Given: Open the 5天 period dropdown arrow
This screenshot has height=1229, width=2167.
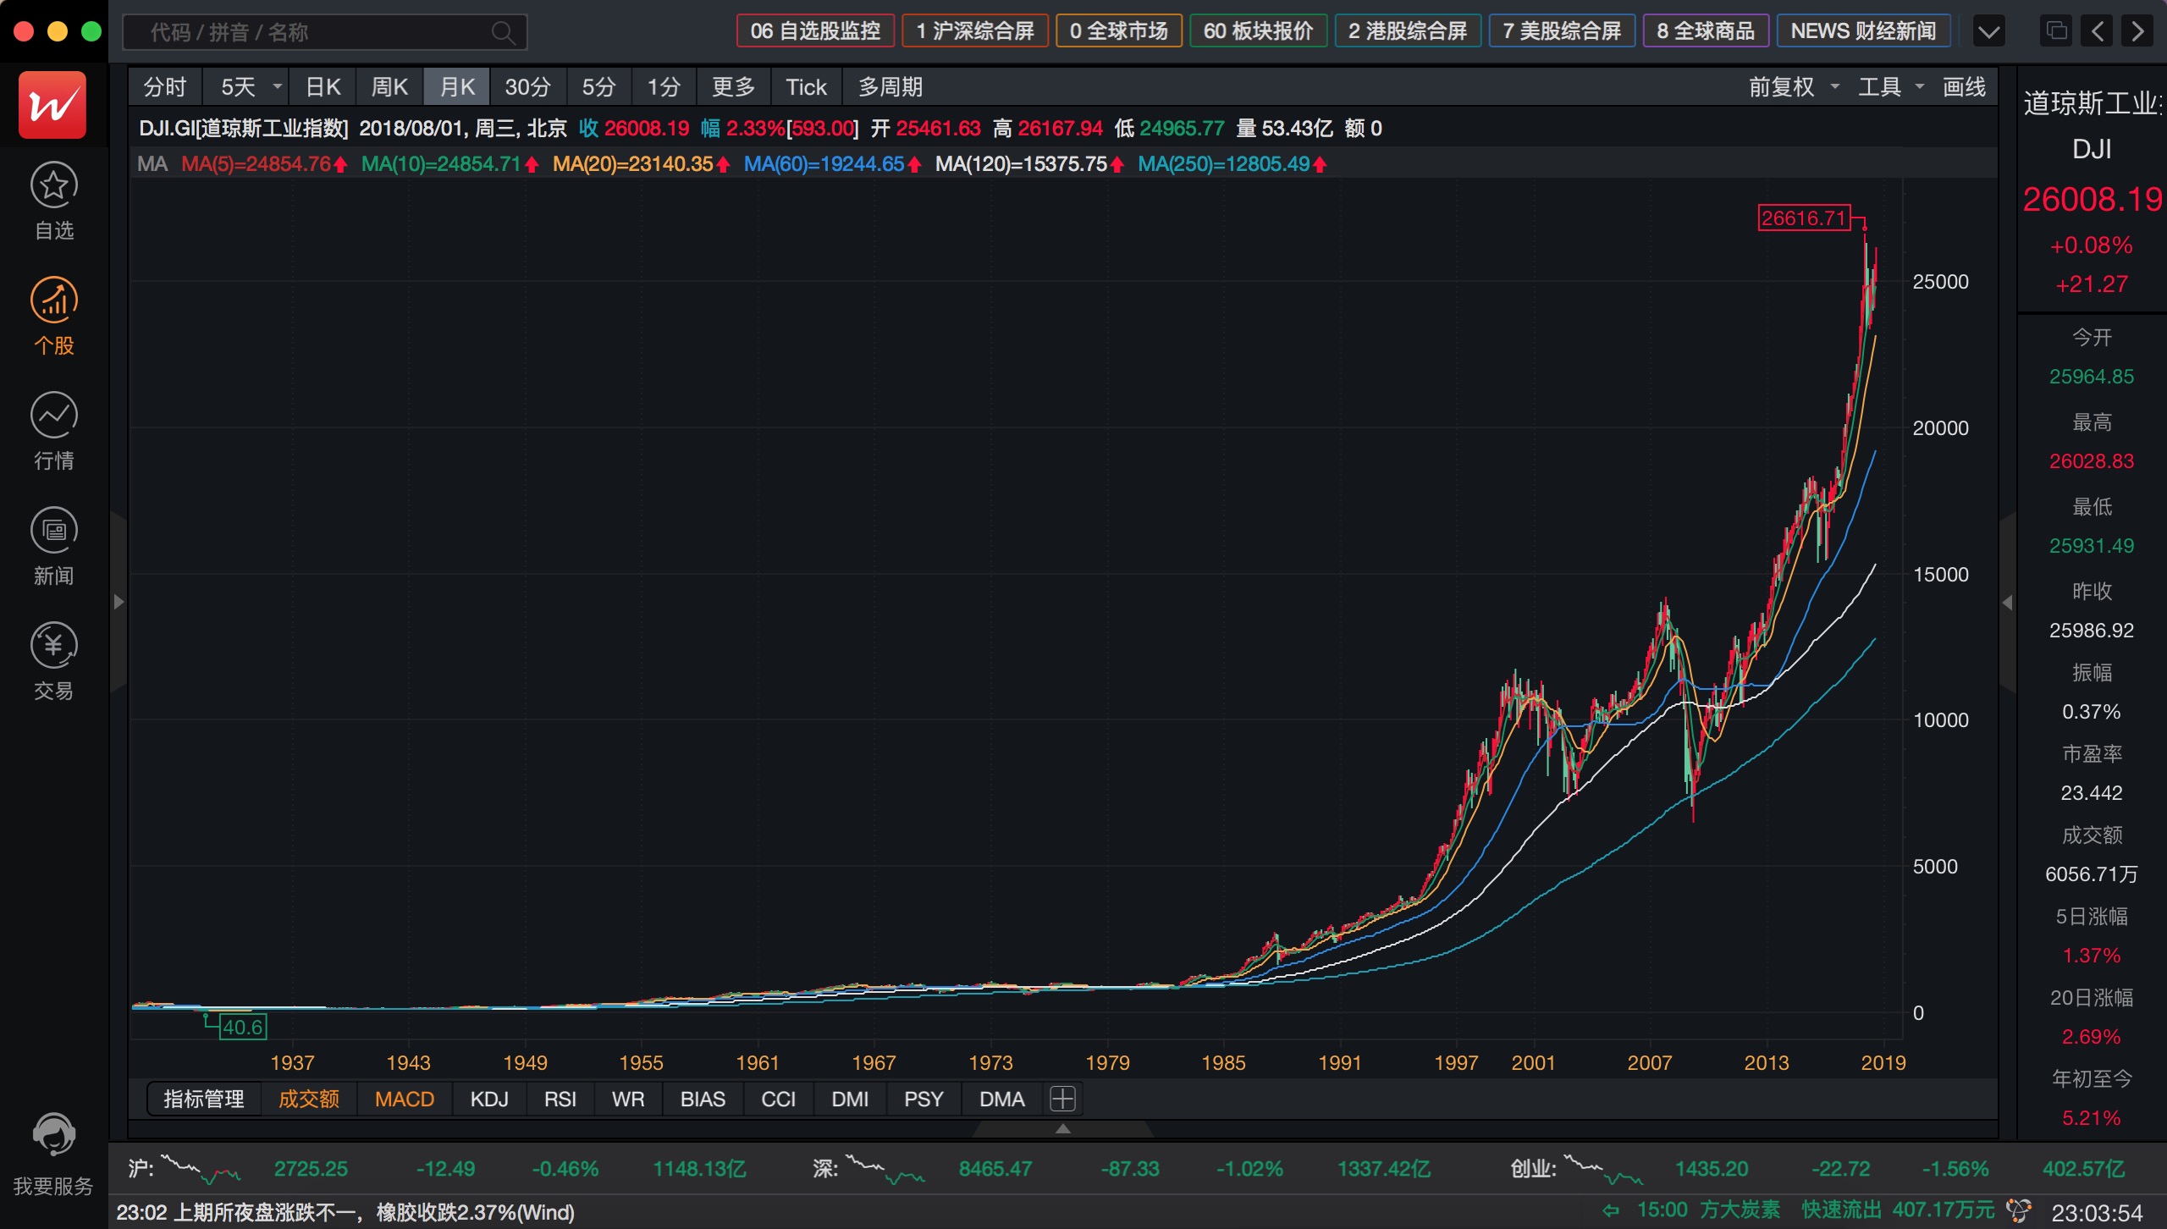Looking at the screenshot, I should [277, 86].
